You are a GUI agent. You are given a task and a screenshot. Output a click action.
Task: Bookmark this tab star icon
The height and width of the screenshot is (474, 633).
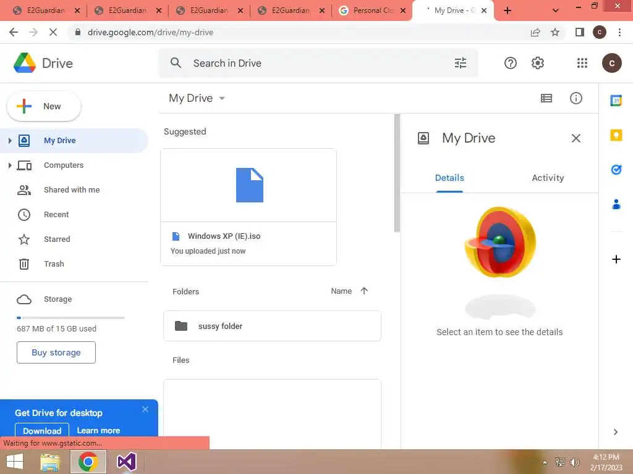pyautogui.click(x=555, y=32)
